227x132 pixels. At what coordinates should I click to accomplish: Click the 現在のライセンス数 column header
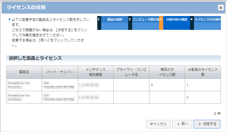click(167, 72)
